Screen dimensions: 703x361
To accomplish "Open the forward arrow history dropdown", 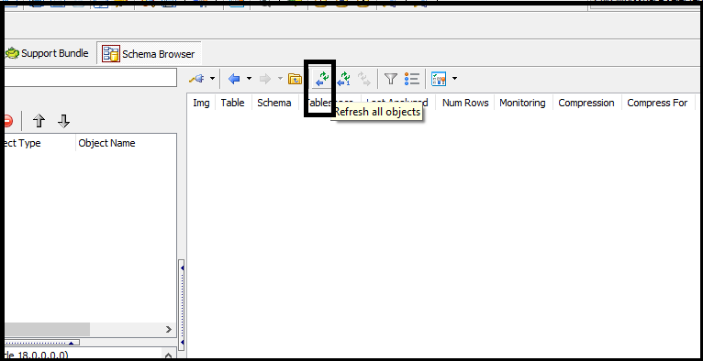I will 280,79.
